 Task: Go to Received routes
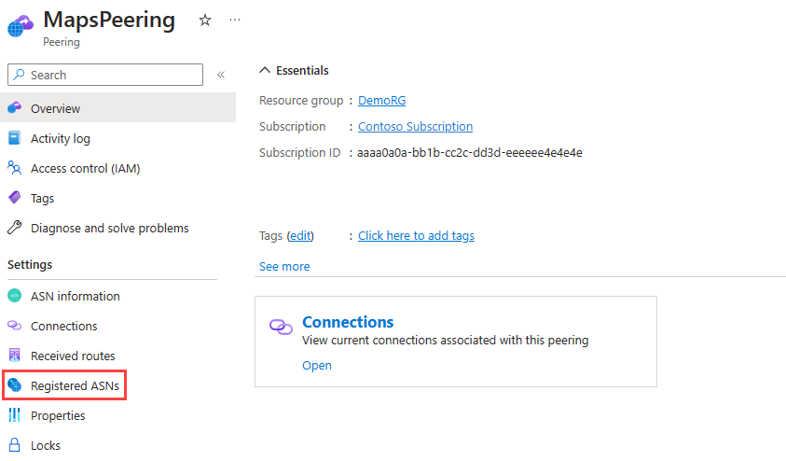pyautogui.click(x=73, y=356)
